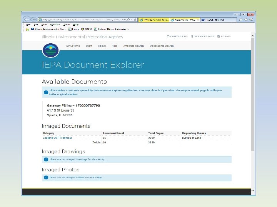Open the address bar dropdown arrow
The height and width of the screenshot is (207, 277).
coord(132,20)
